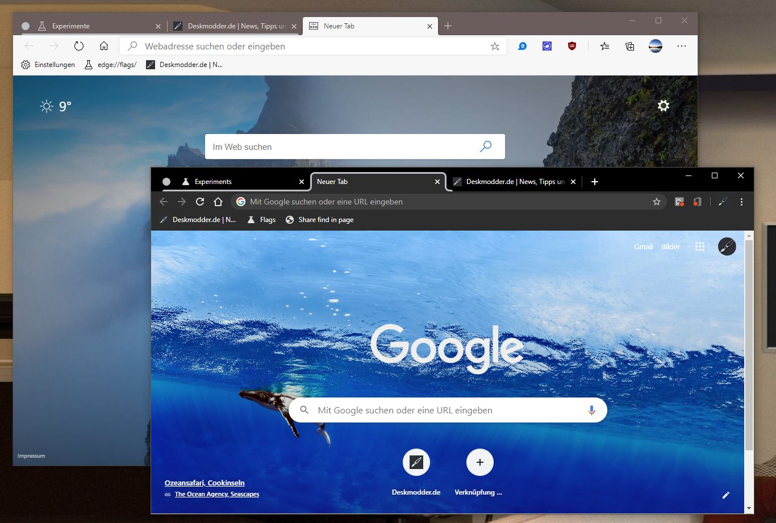
Task: Open new tab in Edge
Action: (x=448, y=26)
